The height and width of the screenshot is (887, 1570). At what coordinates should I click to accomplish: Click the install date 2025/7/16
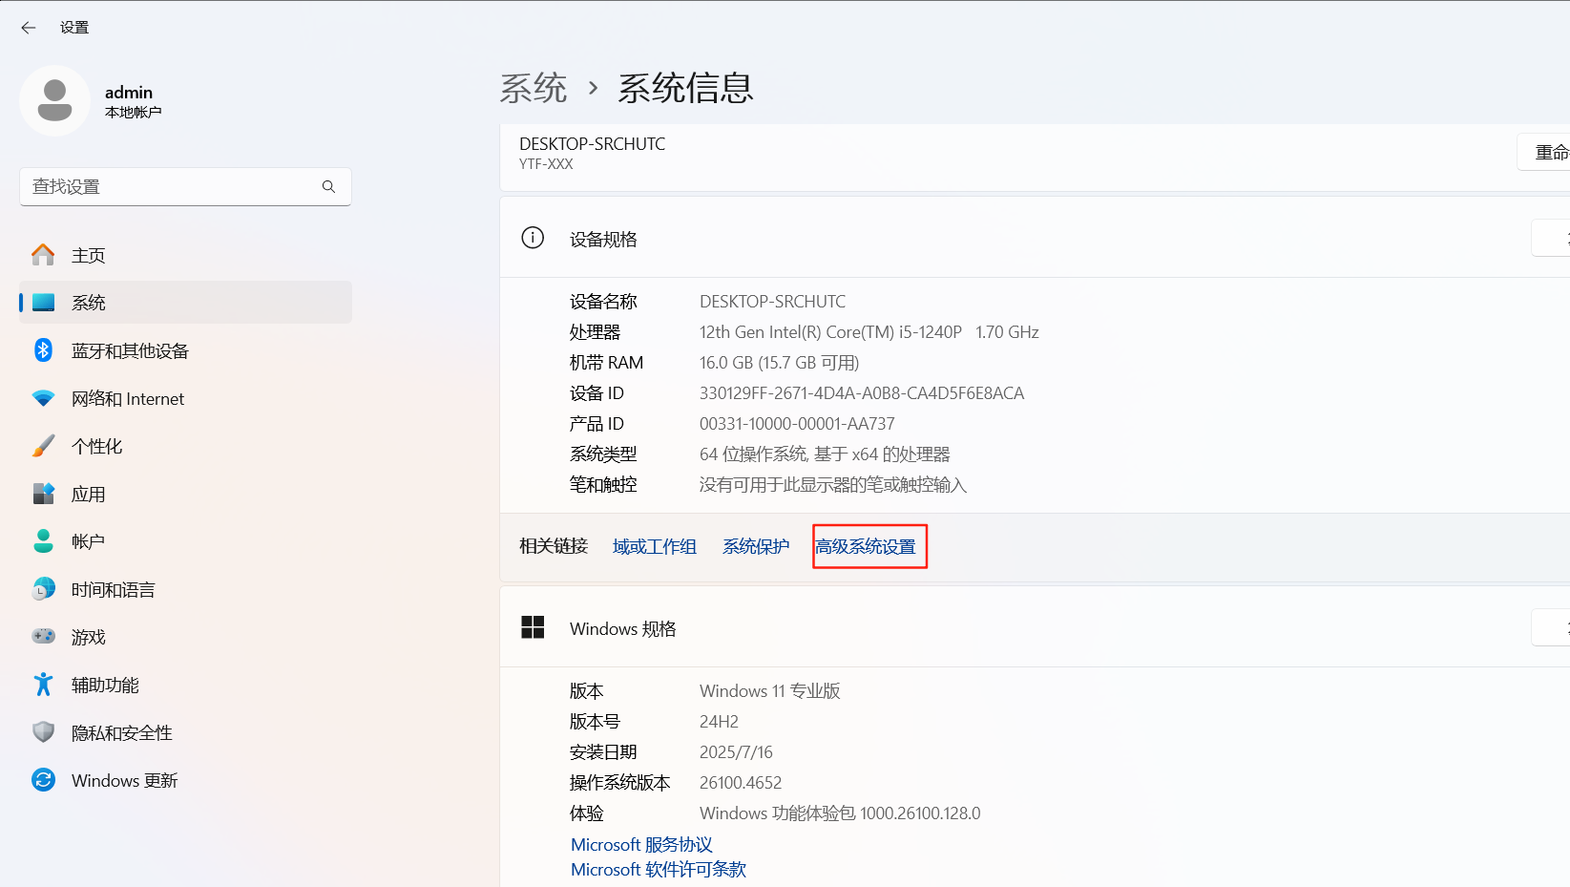pos(736,752)
